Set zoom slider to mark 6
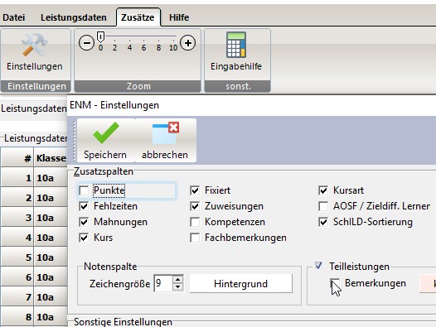The image size is (436, 327). [x=143, y=48]
